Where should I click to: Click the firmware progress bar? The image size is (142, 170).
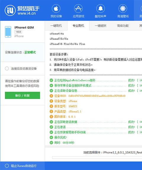pyautogui.click(x=97, y=158)
